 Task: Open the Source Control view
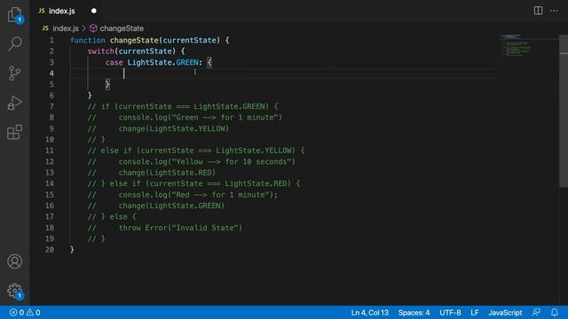tap(14, 73)
